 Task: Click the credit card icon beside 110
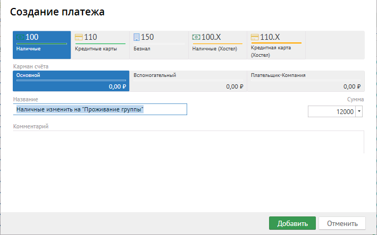79,37
